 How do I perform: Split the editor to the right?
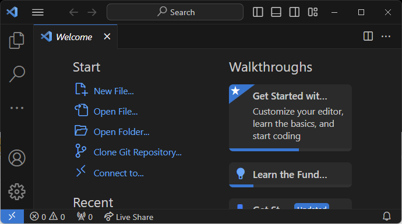(368, 36)
